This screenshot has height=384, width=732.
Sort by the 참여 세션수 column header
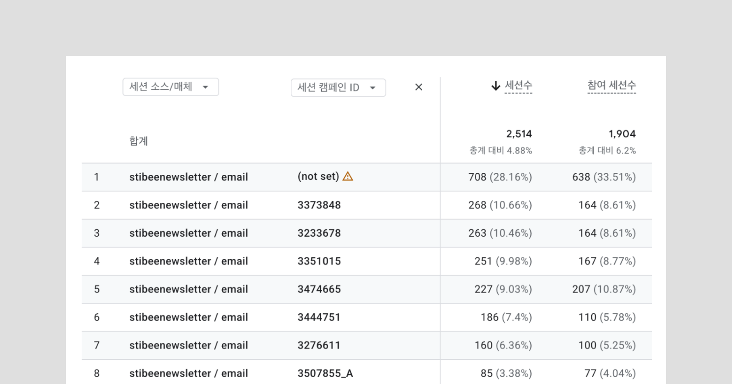(611, 86)
